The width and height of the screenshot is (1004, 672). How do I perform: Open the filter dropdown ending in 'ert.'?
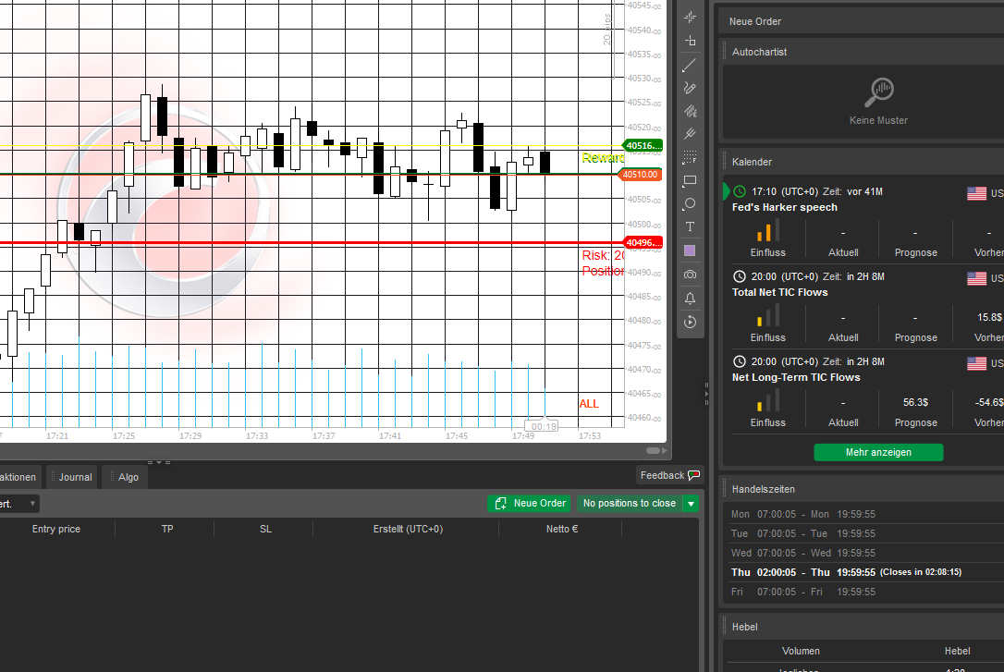point(18,504)
